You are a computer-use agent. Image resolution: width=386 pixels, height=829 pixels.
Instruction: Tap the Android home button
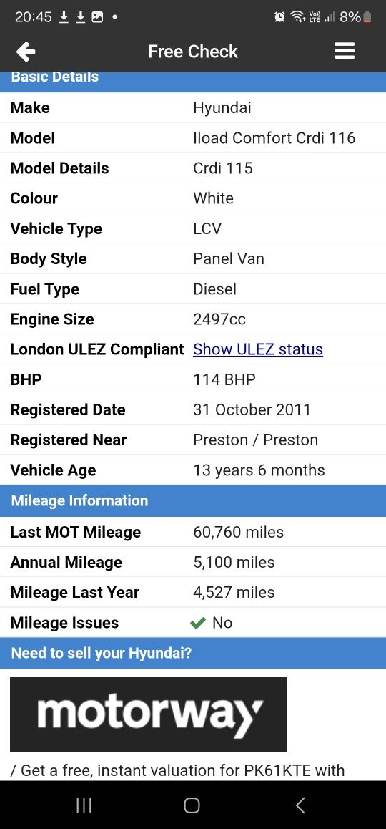[192, 805]
